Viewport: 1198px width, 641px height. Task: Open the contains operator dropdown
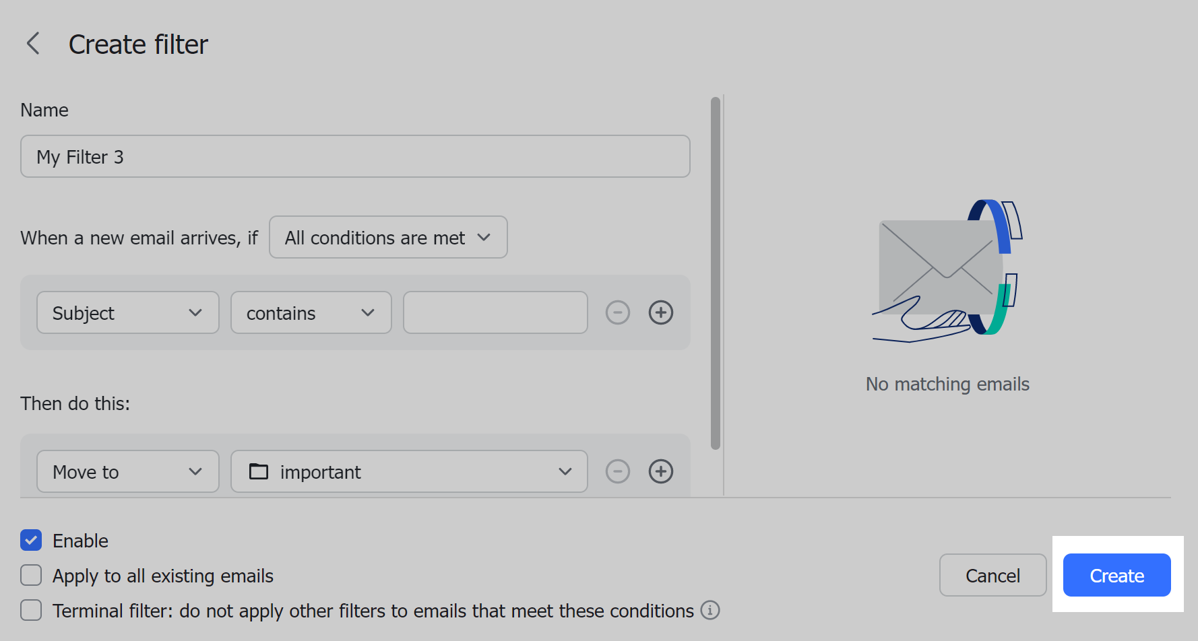(x=311, y=312)
